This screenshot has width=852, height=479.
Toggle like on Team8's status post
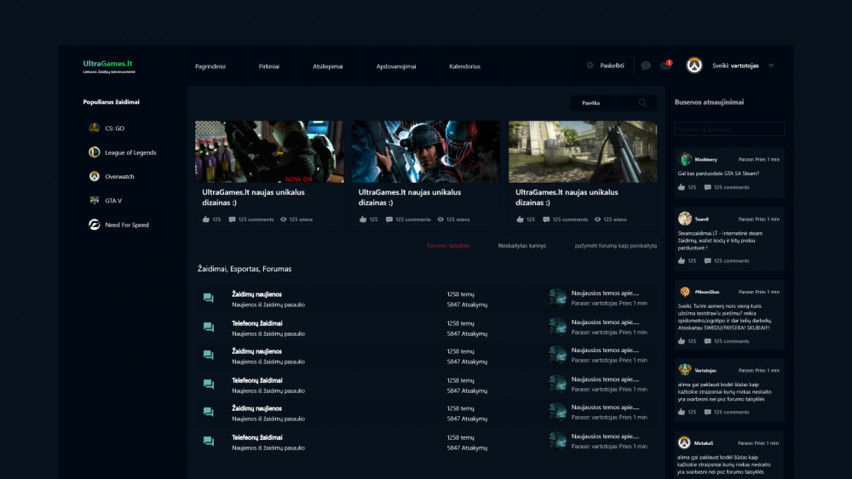click(682, 261)
